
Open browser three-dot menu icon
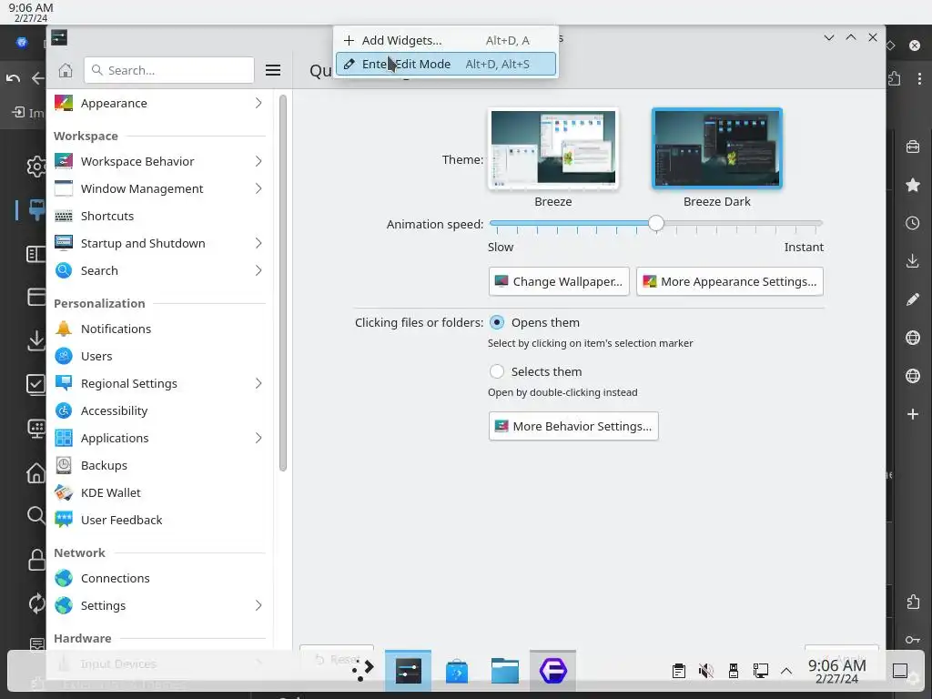tap(919, 78)
